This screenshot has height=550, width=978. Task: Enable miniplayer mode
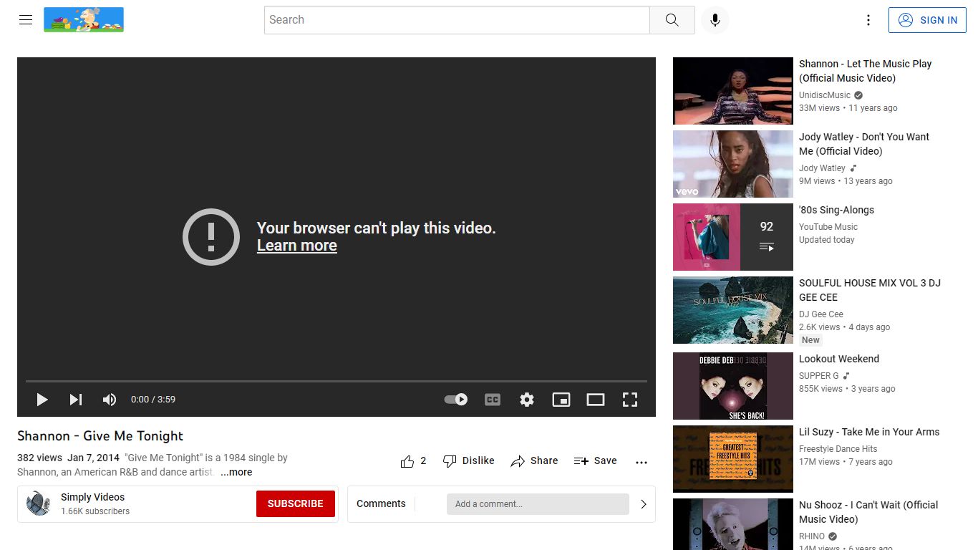pyautogui.click(x=561, y=400)
